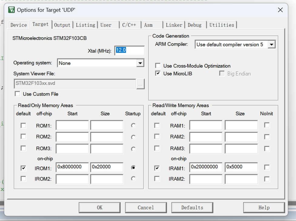Go to the Listing tab
This screenshot has height=221, width=296.
(x=85, y=25)
